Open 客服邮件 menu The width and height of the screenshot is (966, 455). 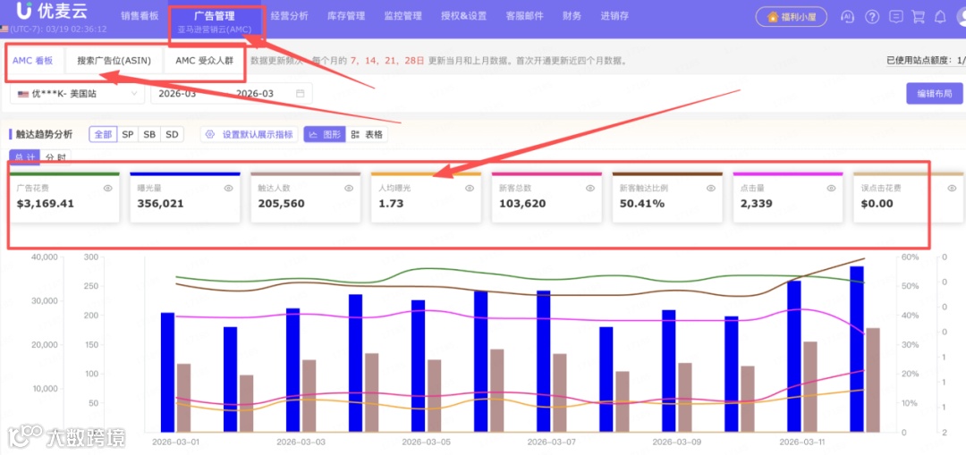click(524, 17)
